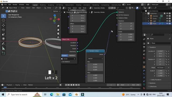Select the Select Box tool
Image resolution: width=172 pixels, height=97 pixels.
click(3, 16)
